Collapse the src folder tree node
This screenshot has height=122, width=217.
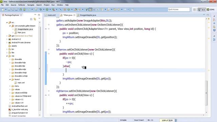[7, 22]
